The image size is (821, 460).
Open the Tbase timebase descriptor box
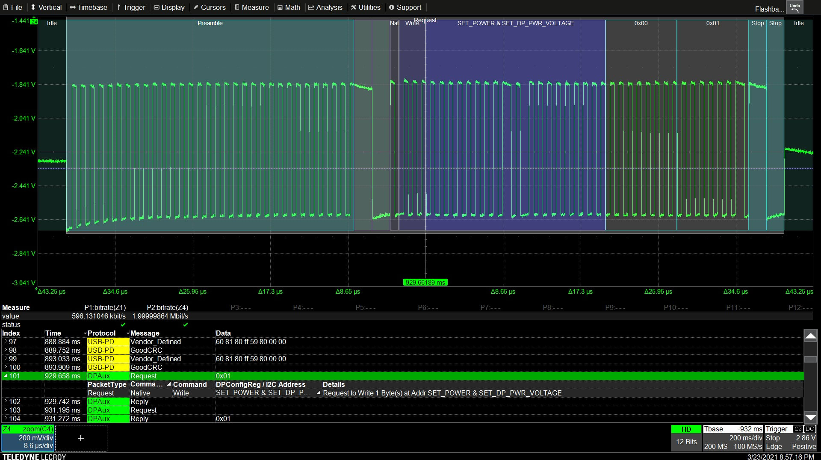tap(733, 438)
